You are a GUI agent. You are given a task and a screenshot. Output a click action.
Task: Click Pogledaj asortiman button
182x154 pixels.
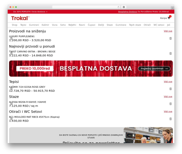coord(154,68)
